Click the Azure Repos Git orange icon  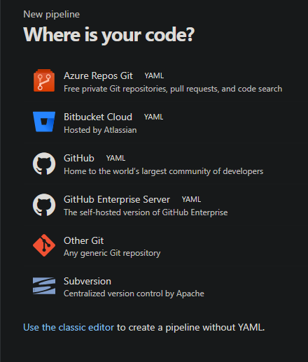pyautogui.click(x=44, y=80)
